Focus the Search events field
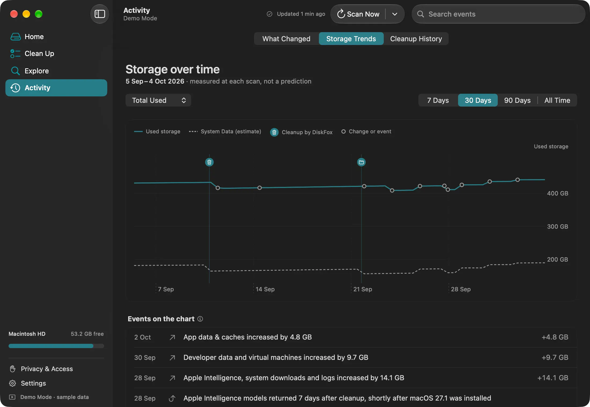 (498, 14)
